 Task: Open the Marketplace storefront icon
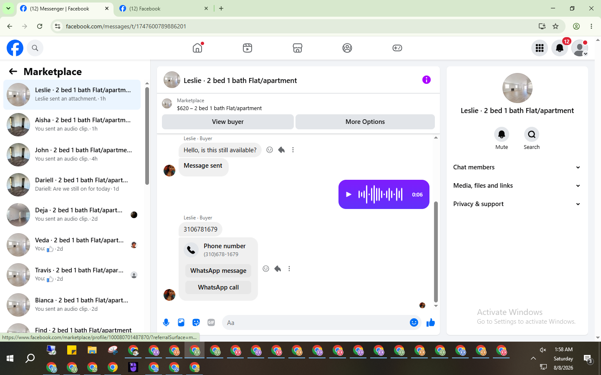(298, 48)
